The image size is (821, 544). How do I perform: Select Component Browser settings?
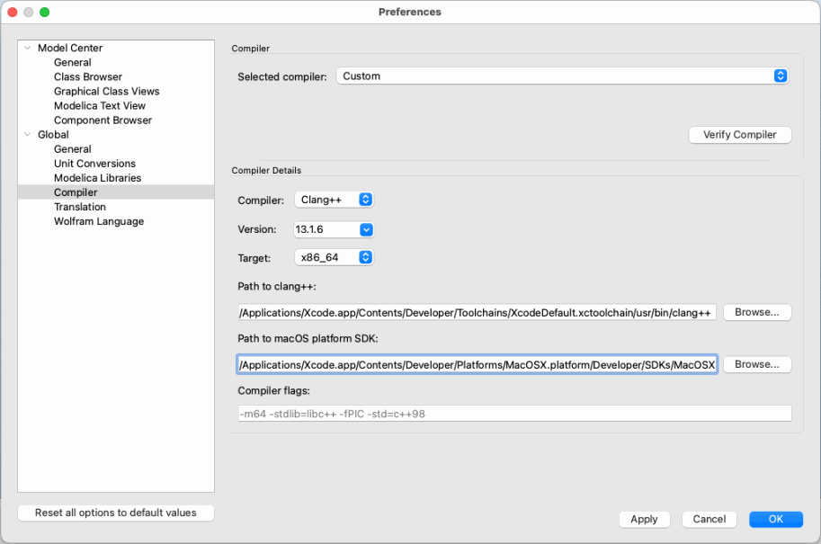click(103, 120)
